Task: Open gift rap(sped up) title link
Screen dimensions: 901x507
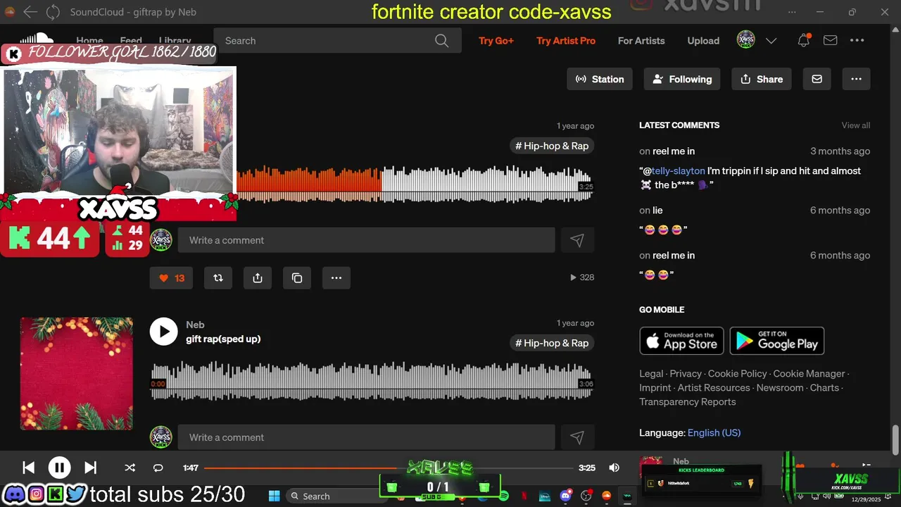Action: click(x=223, y=339)
